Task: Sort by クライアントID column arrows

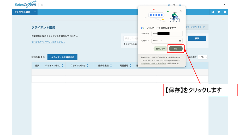Action: [62, 65]
